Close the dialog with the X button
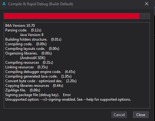Image resolution: width=155 pixels, height=121 pixels. 147,4
